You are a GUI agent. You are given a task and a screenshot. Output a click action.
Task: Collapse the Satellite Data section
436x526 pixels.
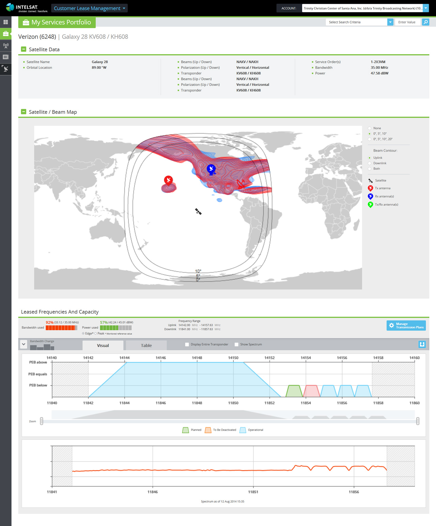pos(24,49)
